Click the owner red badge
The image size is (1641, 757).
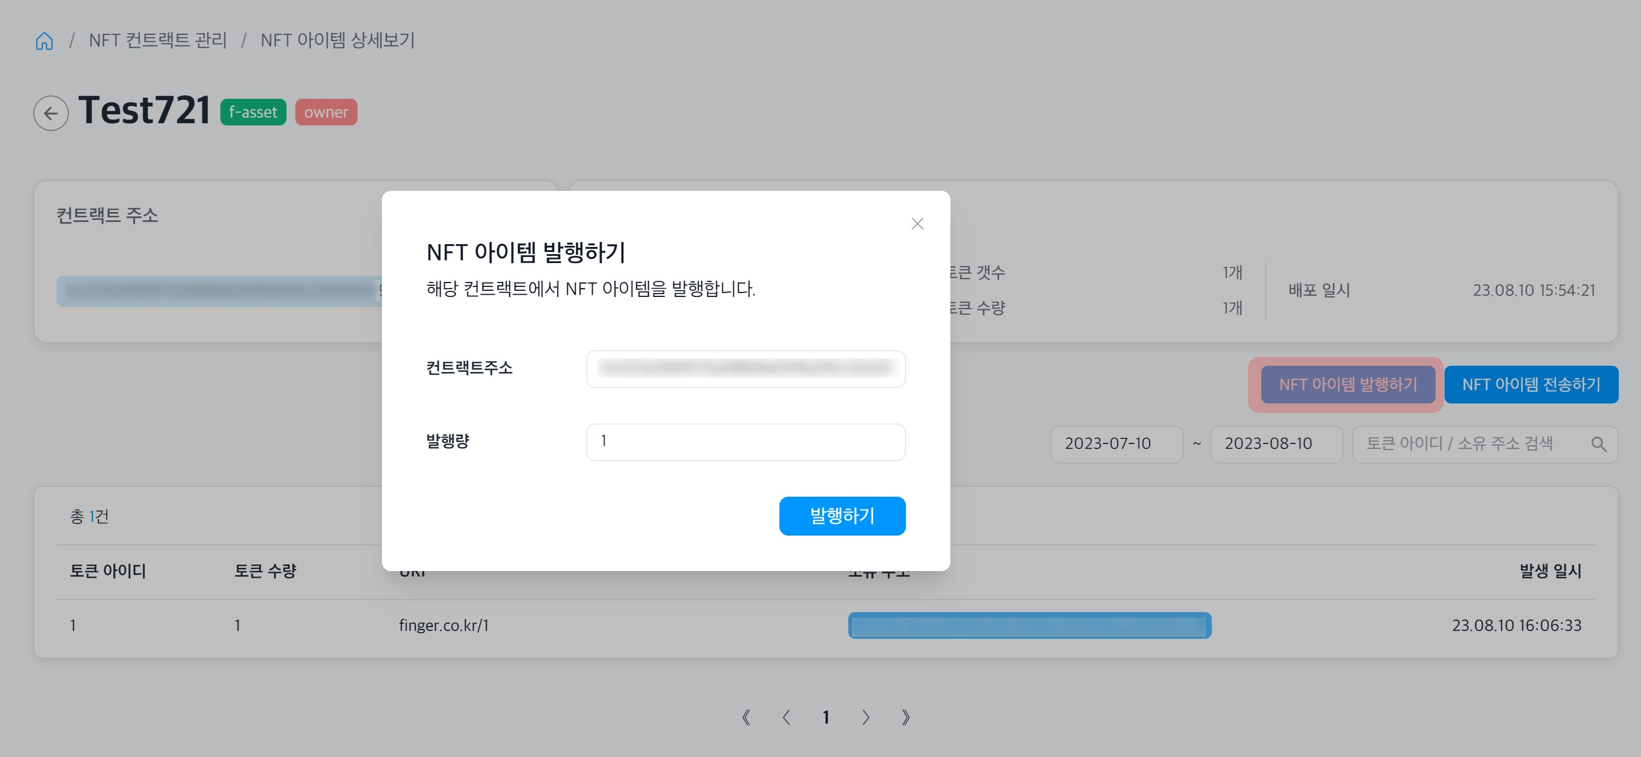click(x=325, y=112)
